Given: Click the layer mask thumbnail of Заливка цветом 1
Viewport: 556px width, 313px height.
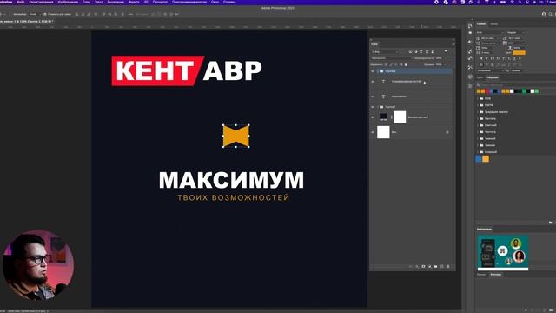Looking at the screenshot, I should (400, 117).
